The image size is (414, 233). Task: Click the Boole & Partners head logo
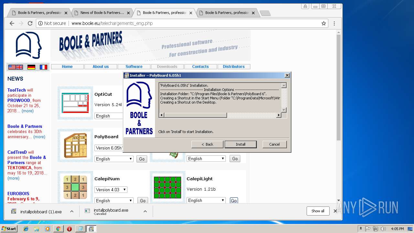coord(28,45)
